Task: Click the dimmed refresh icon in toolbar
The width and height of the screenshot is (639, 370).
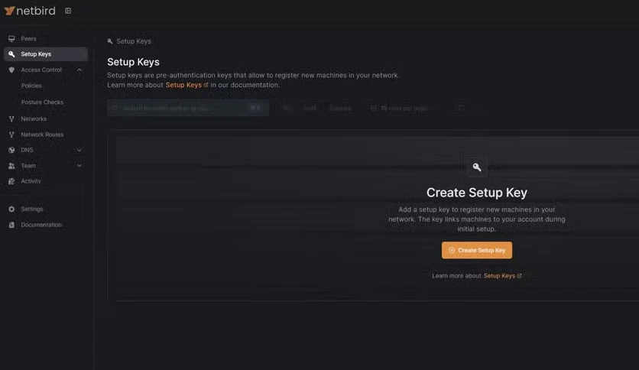Action: click(x=461, y=108)
